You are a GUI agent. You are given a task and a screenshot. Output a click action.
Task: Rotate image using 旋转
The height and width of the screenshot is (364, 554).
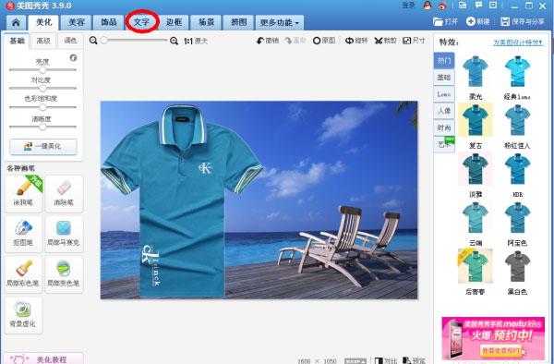[x=356, y=41]
